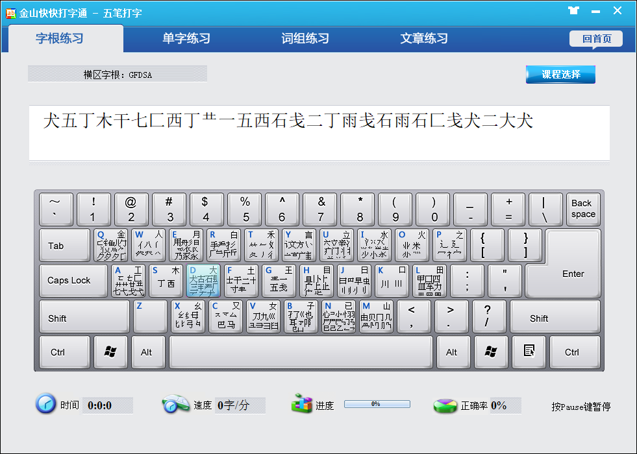
Task: Click the H 目 key
Action: [316, 280]
